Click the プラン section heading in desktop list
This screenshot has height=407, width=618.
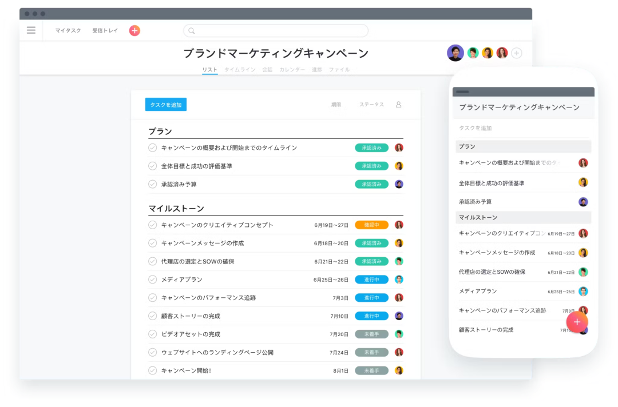160,131
